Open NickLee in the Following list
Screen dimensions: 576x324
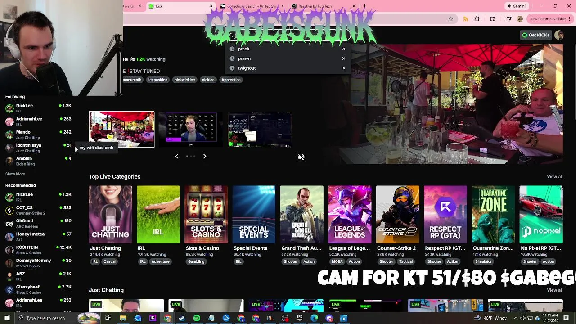38,108
